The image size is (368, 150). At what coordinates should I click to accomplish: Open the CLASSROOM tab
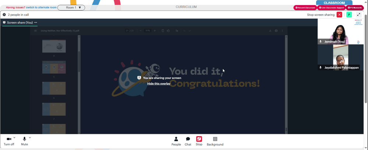(x=334, y=3)
